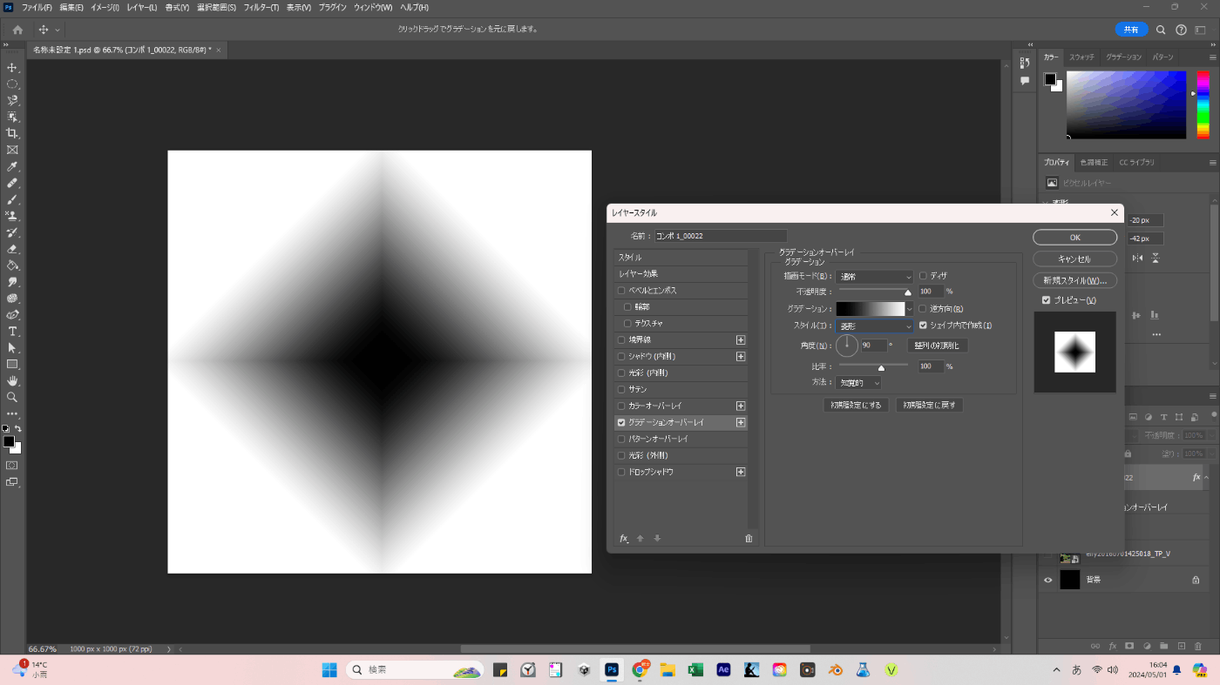The height and width of the screenshot is (685, 1220).
Task: Select the Zoom tool in the toolbar
Action: [12, 397]
